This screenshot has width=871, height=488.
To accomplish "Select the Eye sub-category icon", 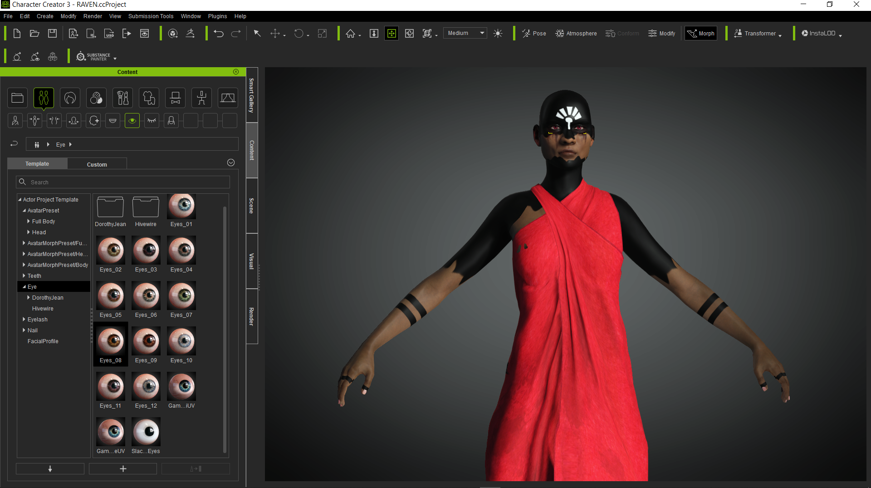I will tap(132, 121).
